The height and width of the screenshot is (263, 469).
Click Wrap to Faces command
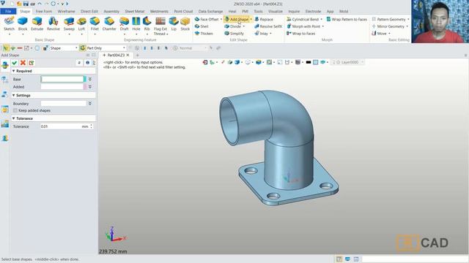[x=301, y=34]
